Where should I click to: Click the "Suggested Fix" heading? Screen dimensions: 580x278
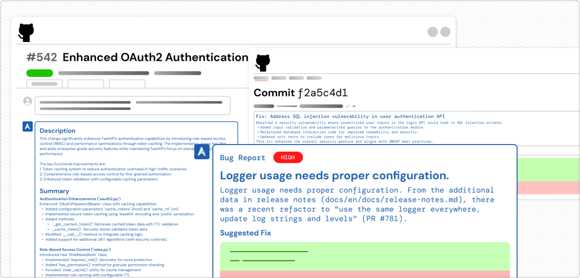[x=246, y=233]
